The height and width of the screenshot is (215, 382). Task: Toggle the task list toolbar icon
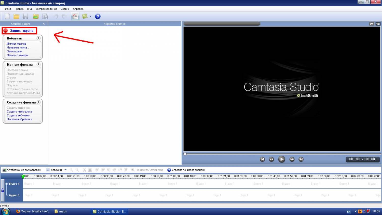coord(75,17)
